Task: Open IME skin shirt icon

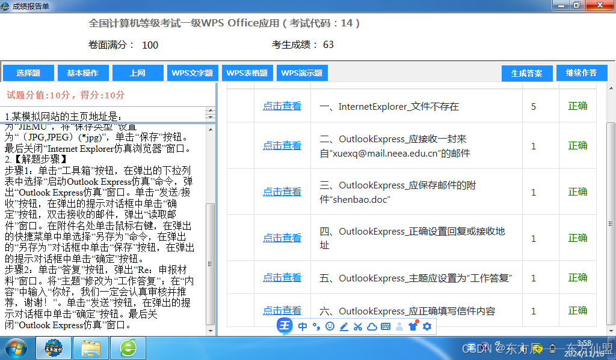Action: point(413,326)
